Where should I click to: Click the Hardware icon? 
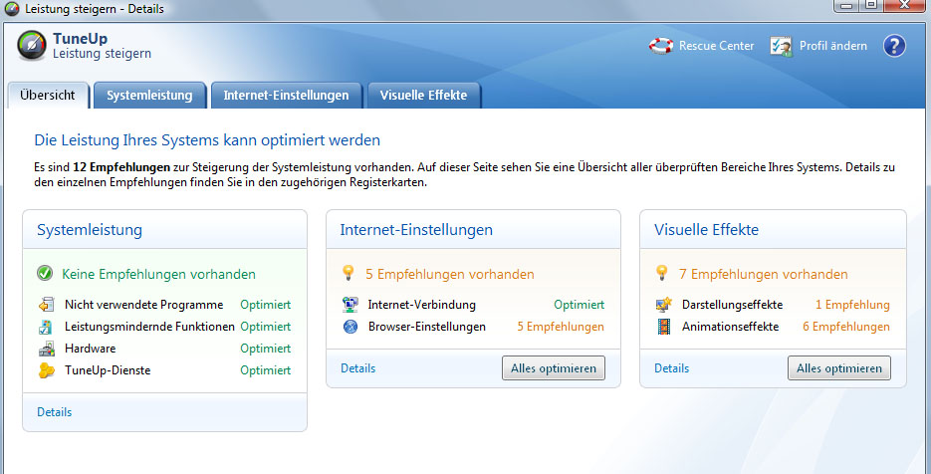coord(46,349)
